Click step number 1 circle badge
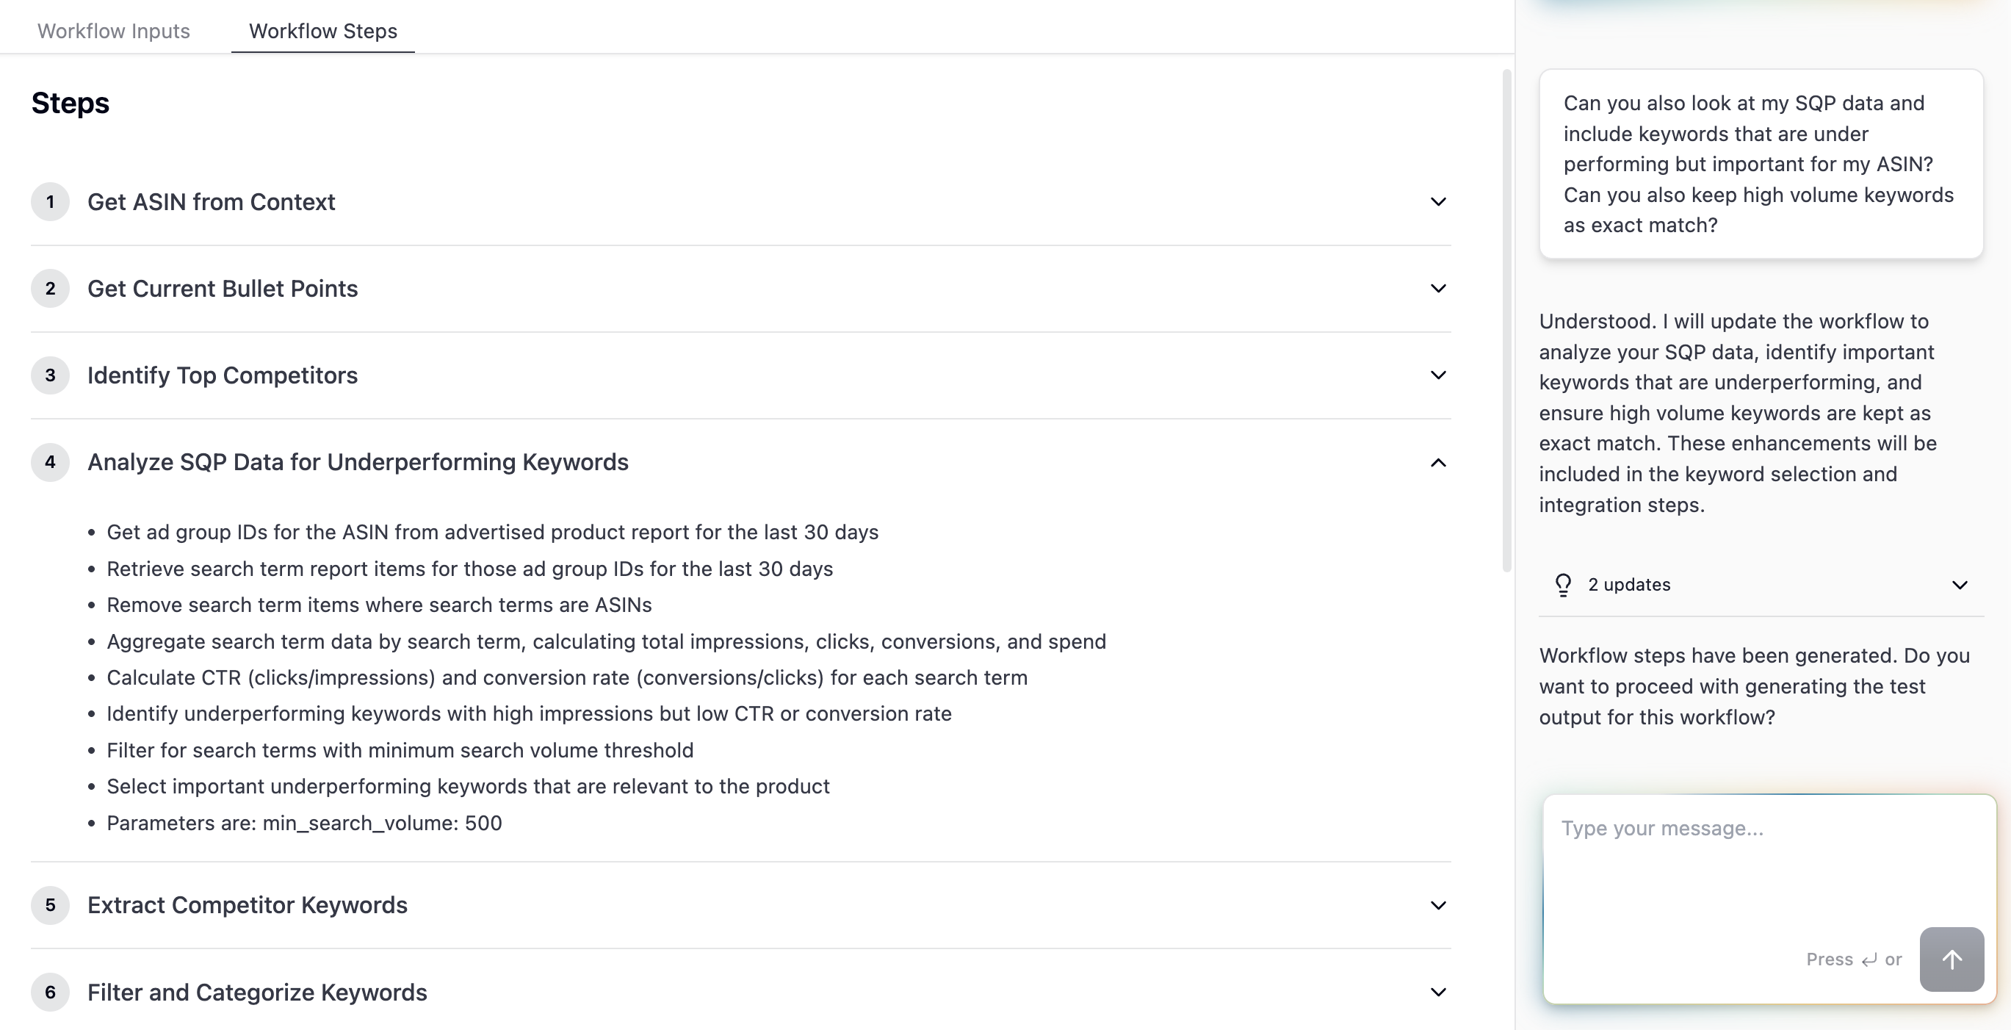Viewport: 2011px width, 1030px height. (x=50, y=202)
